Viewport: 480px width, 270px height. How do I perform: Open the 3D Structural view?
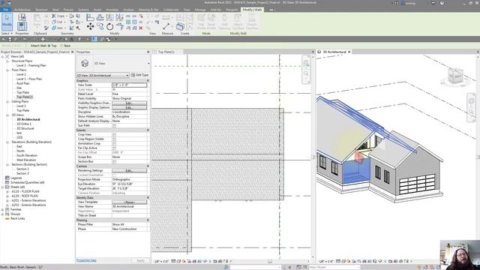point(25,128)
